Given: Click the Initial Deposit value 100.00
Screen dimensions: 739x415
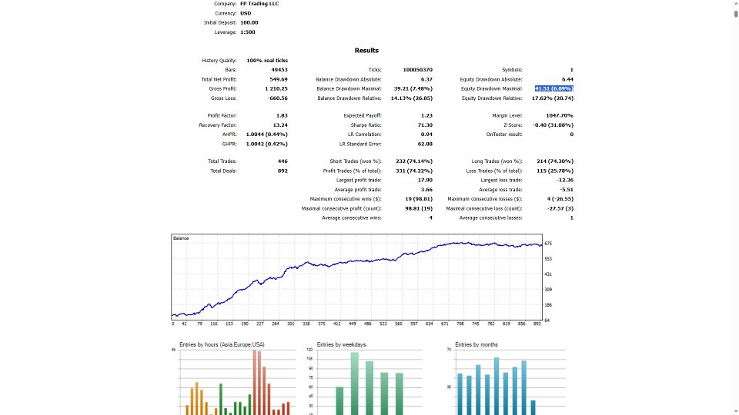Looking at the screenshot, I should click(x=249, y=22).
